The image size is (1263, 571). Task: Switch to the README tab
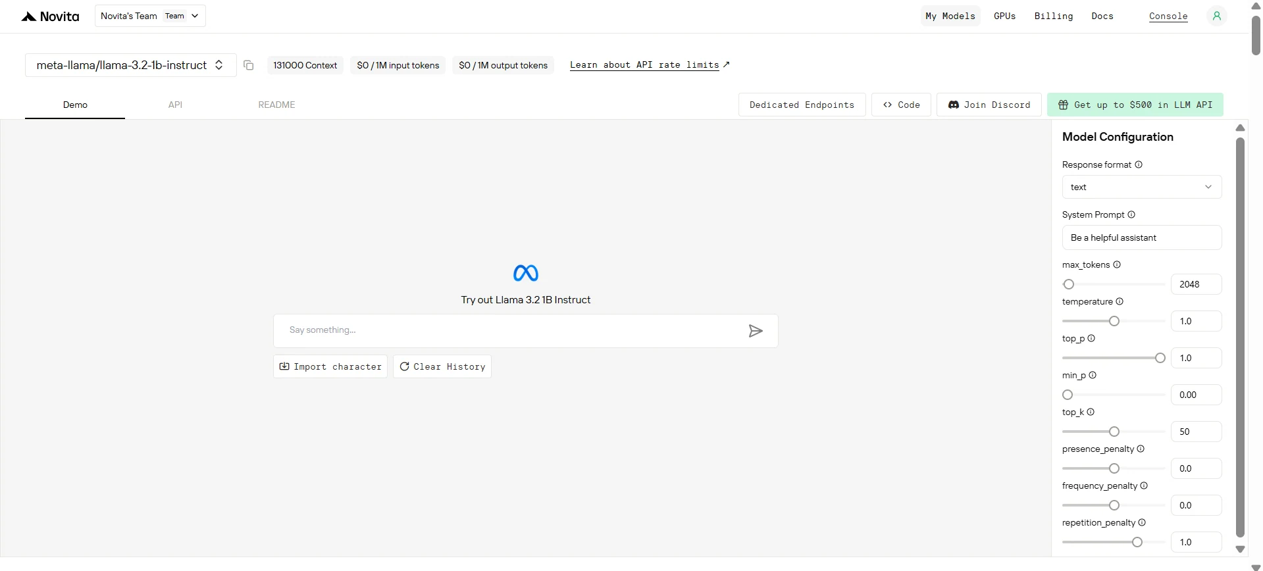pos(276,105)
